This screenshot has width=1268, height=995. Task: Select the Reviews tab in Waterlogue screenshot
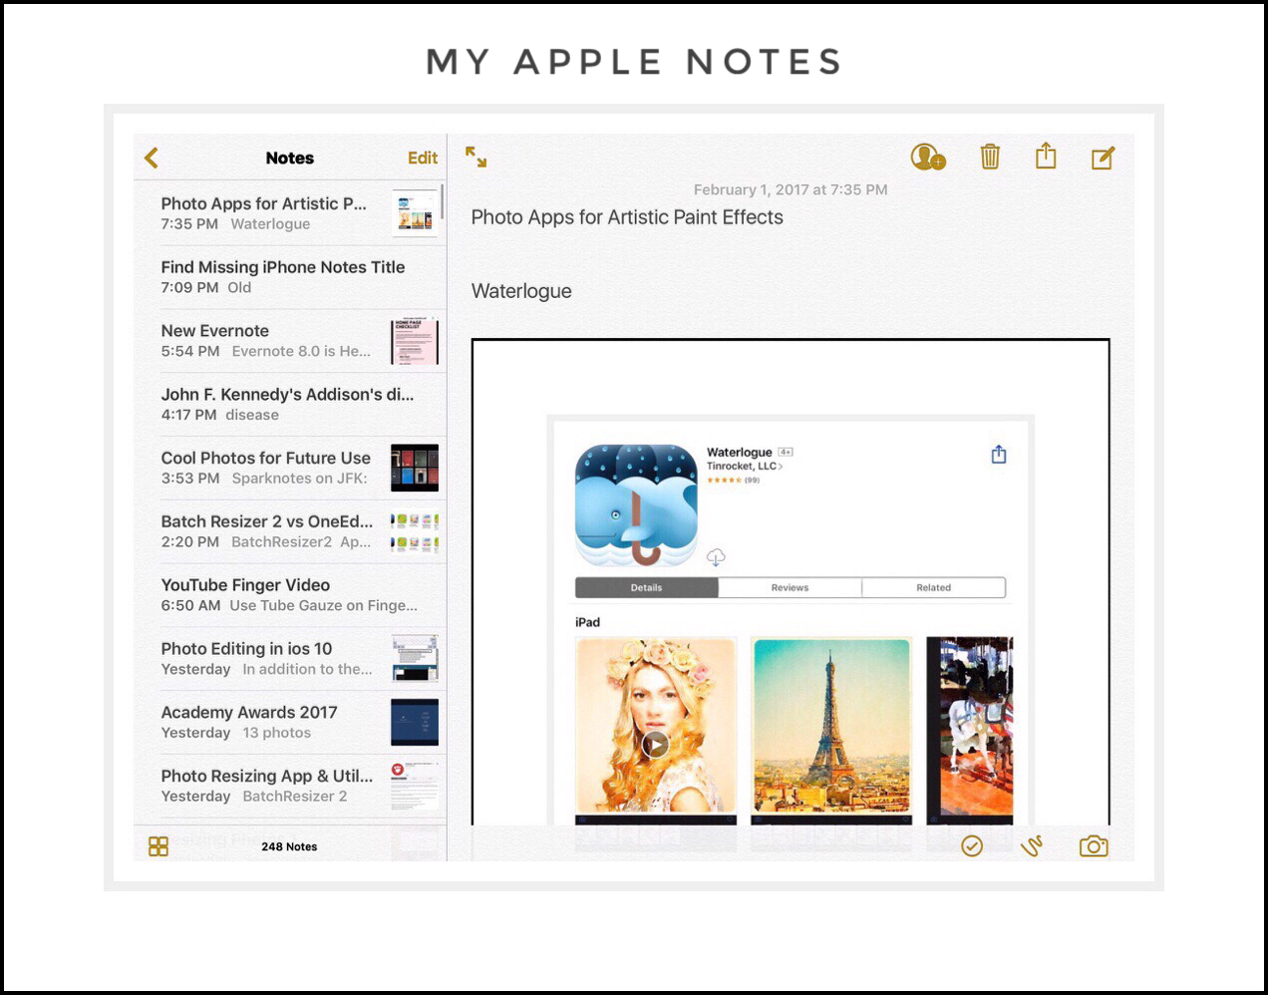click(790, 587)
